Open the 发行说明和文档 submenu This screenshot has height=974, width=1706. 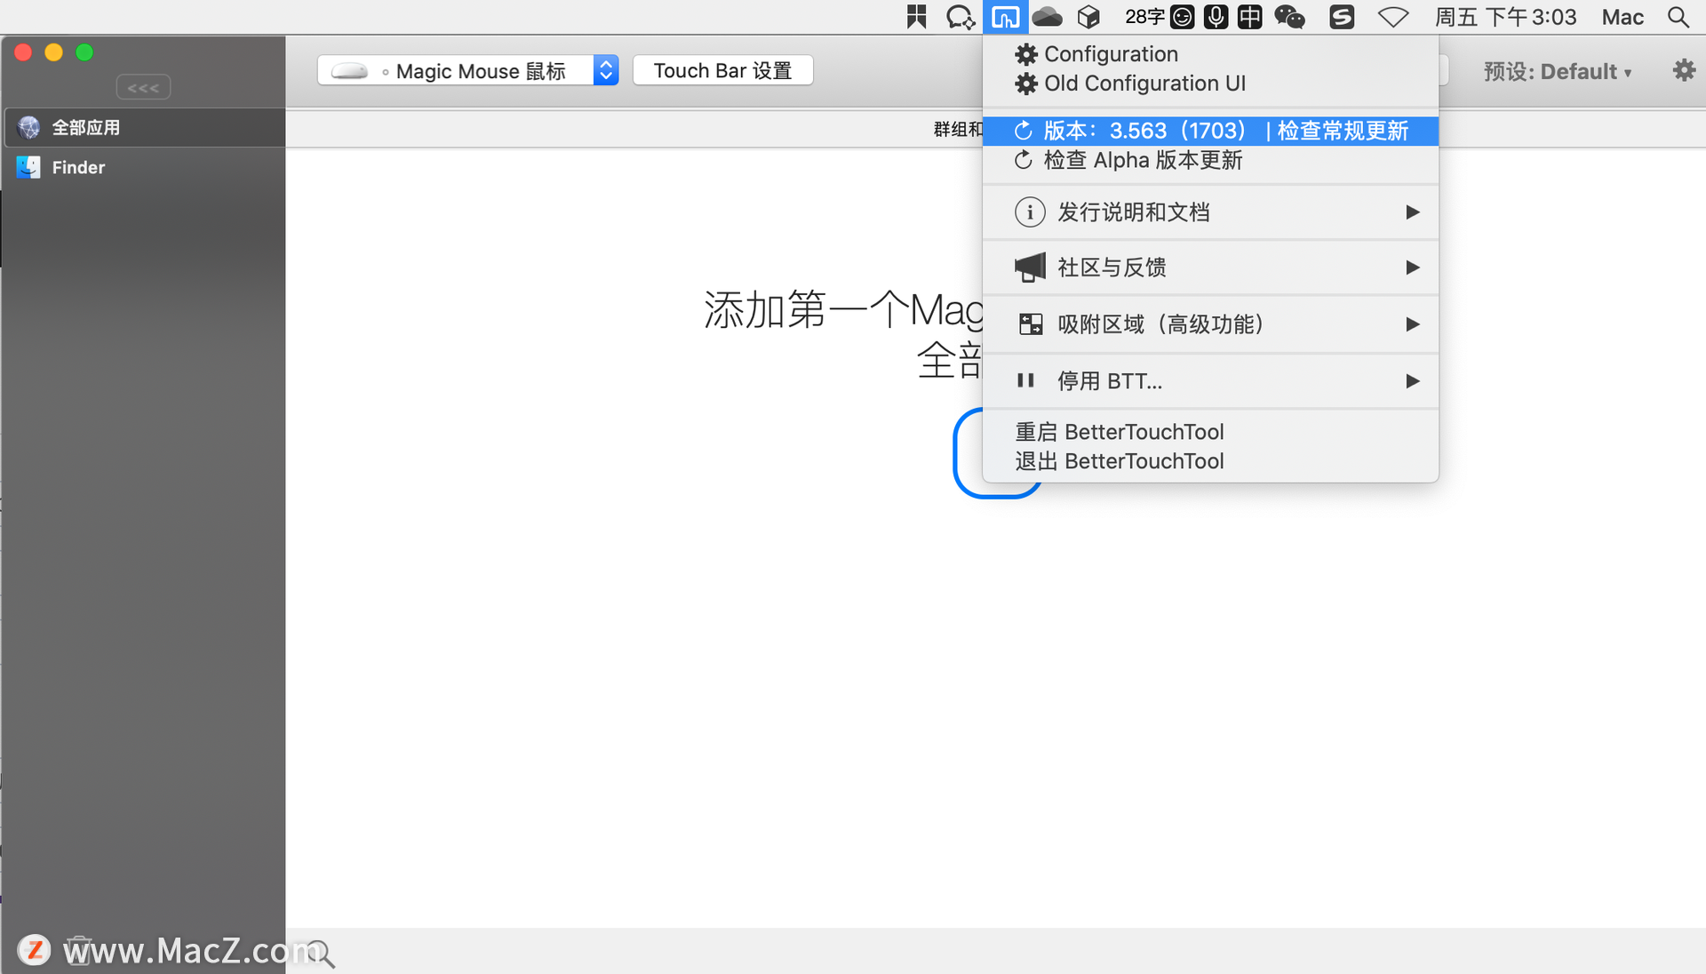[x=1210, y=212]
